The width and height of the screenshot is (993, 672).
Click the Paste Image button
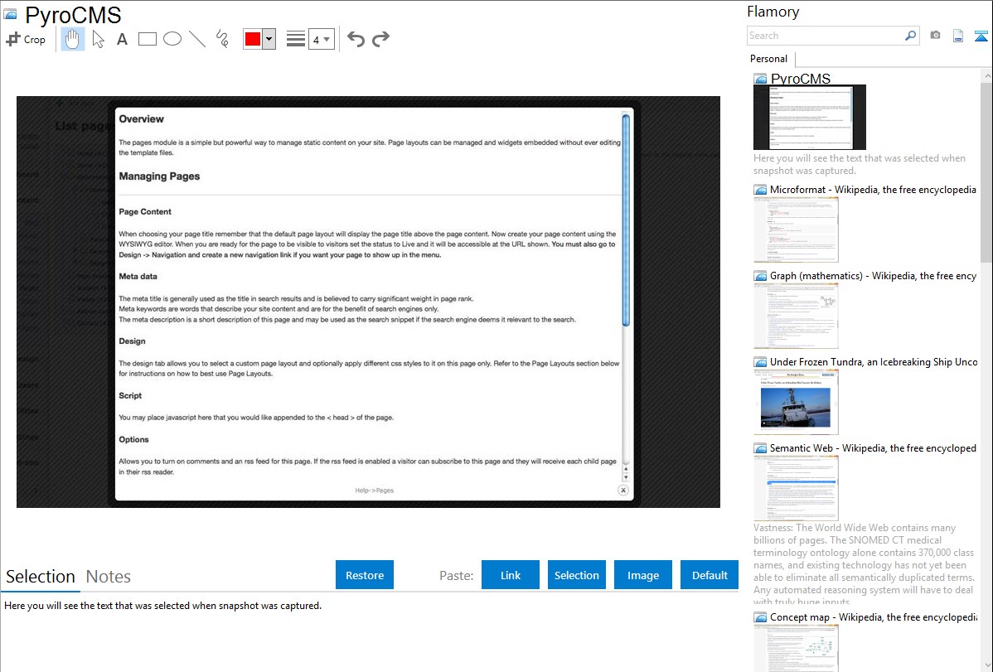[x=643, y=574]
